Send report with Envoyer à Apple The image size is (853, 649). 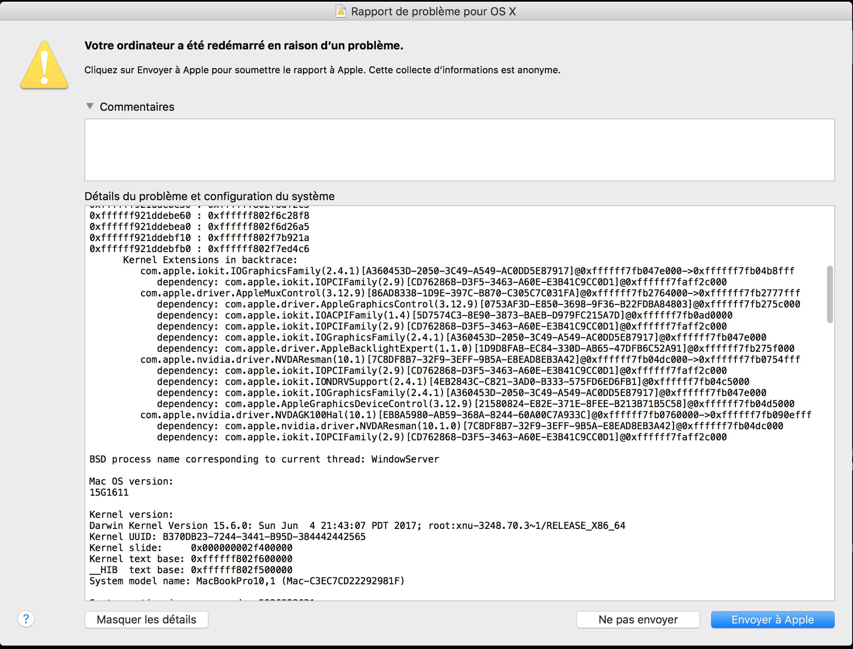pos(772,620)
